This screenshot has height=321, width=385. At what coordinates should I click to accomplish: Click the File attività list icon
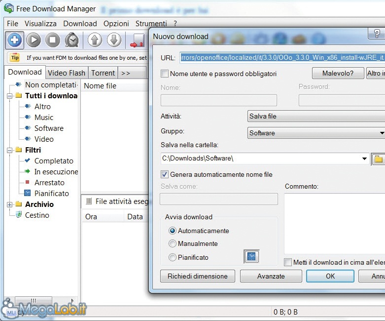(x=89, y=201)
